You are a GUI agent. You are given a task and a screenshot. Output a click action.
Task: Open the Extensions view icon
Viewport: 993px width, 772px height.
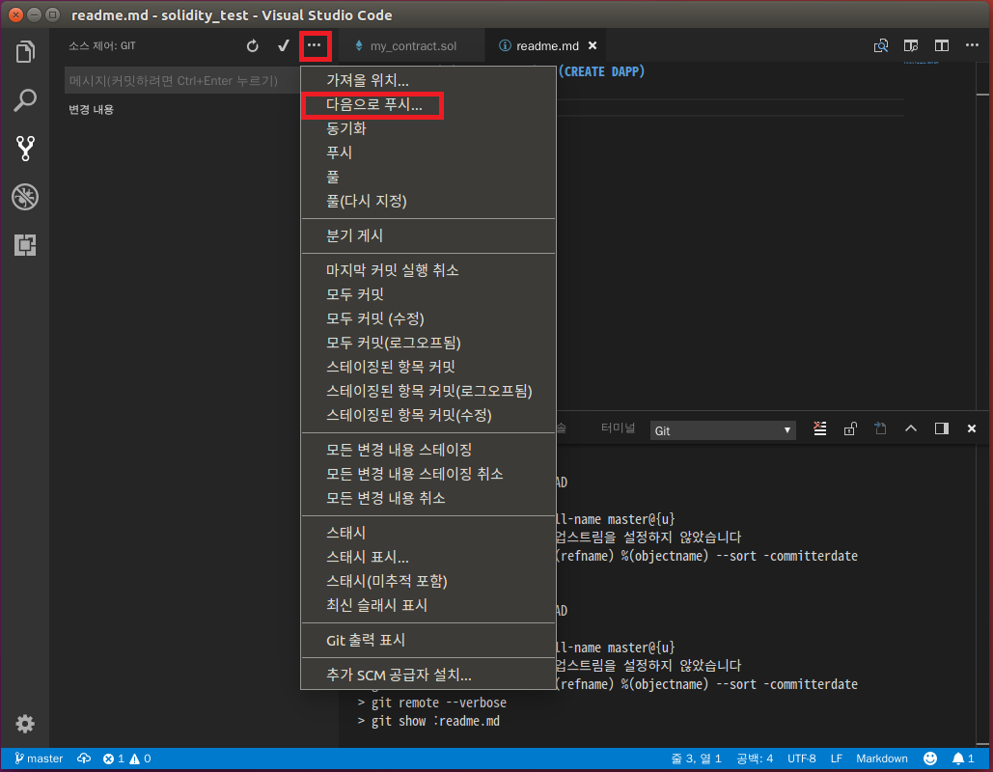click(25, 245)
